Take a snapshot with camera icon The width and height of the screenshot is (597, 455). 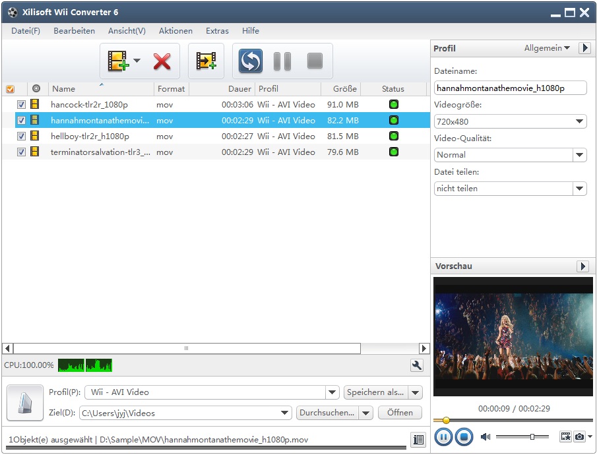(x=579, y=437)
